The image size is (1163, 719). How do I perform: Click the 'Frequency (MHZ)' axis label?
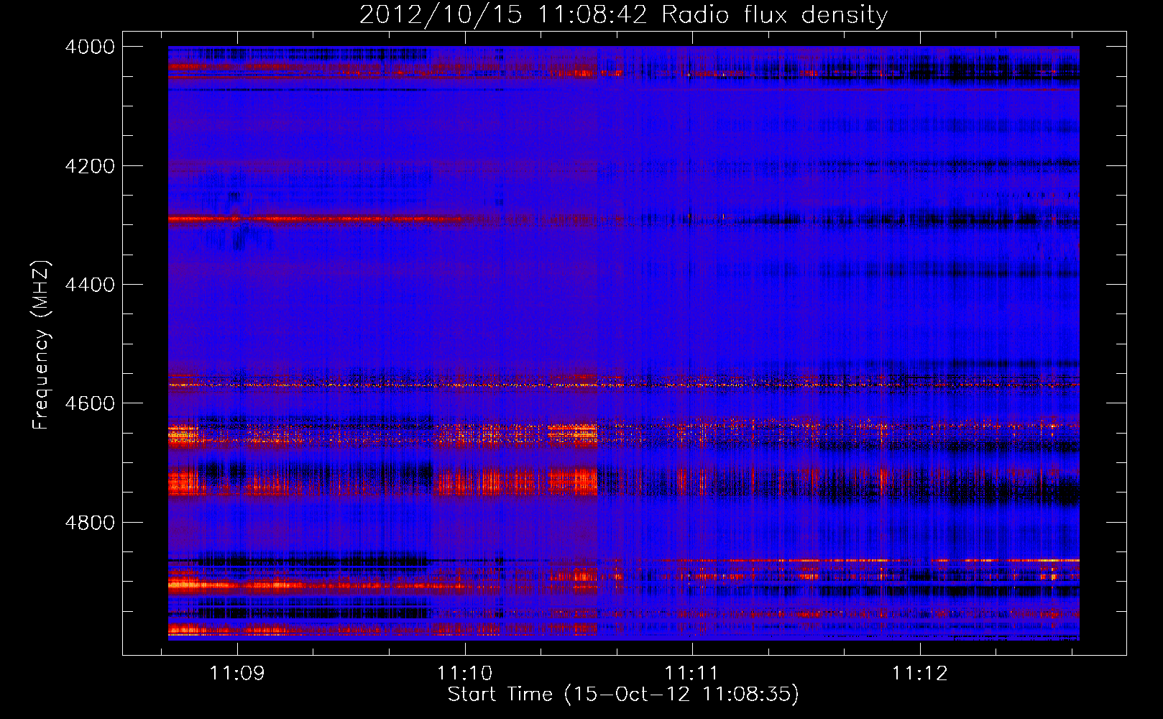tap(41, 345)
